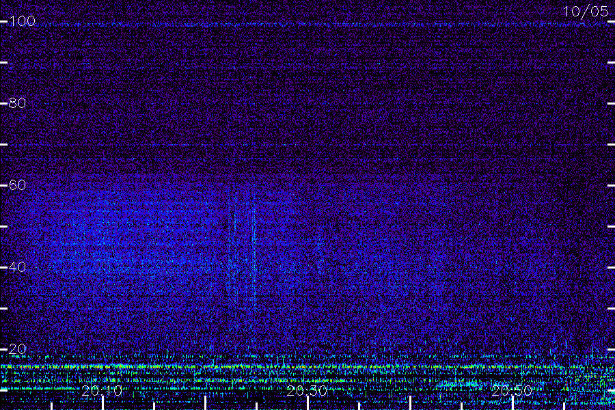This screenshot has height=410, width=615.
Task: Click the 10/05 date label
Action: 586,12
